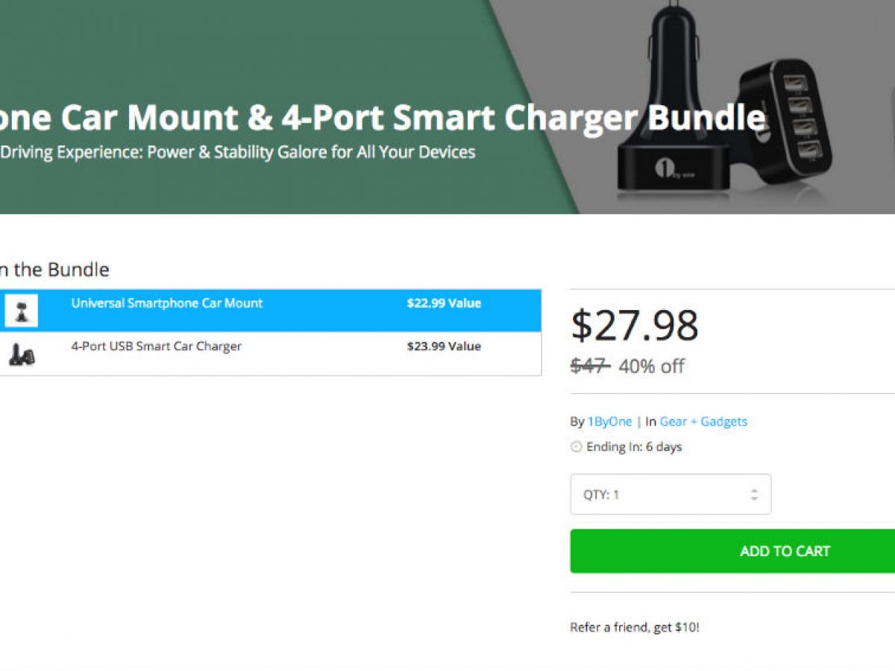Image resolution: width=895 pixels, height=671 pixels.
Task: Click the QTY up/down stepper arrows
Action: (754, 494)
